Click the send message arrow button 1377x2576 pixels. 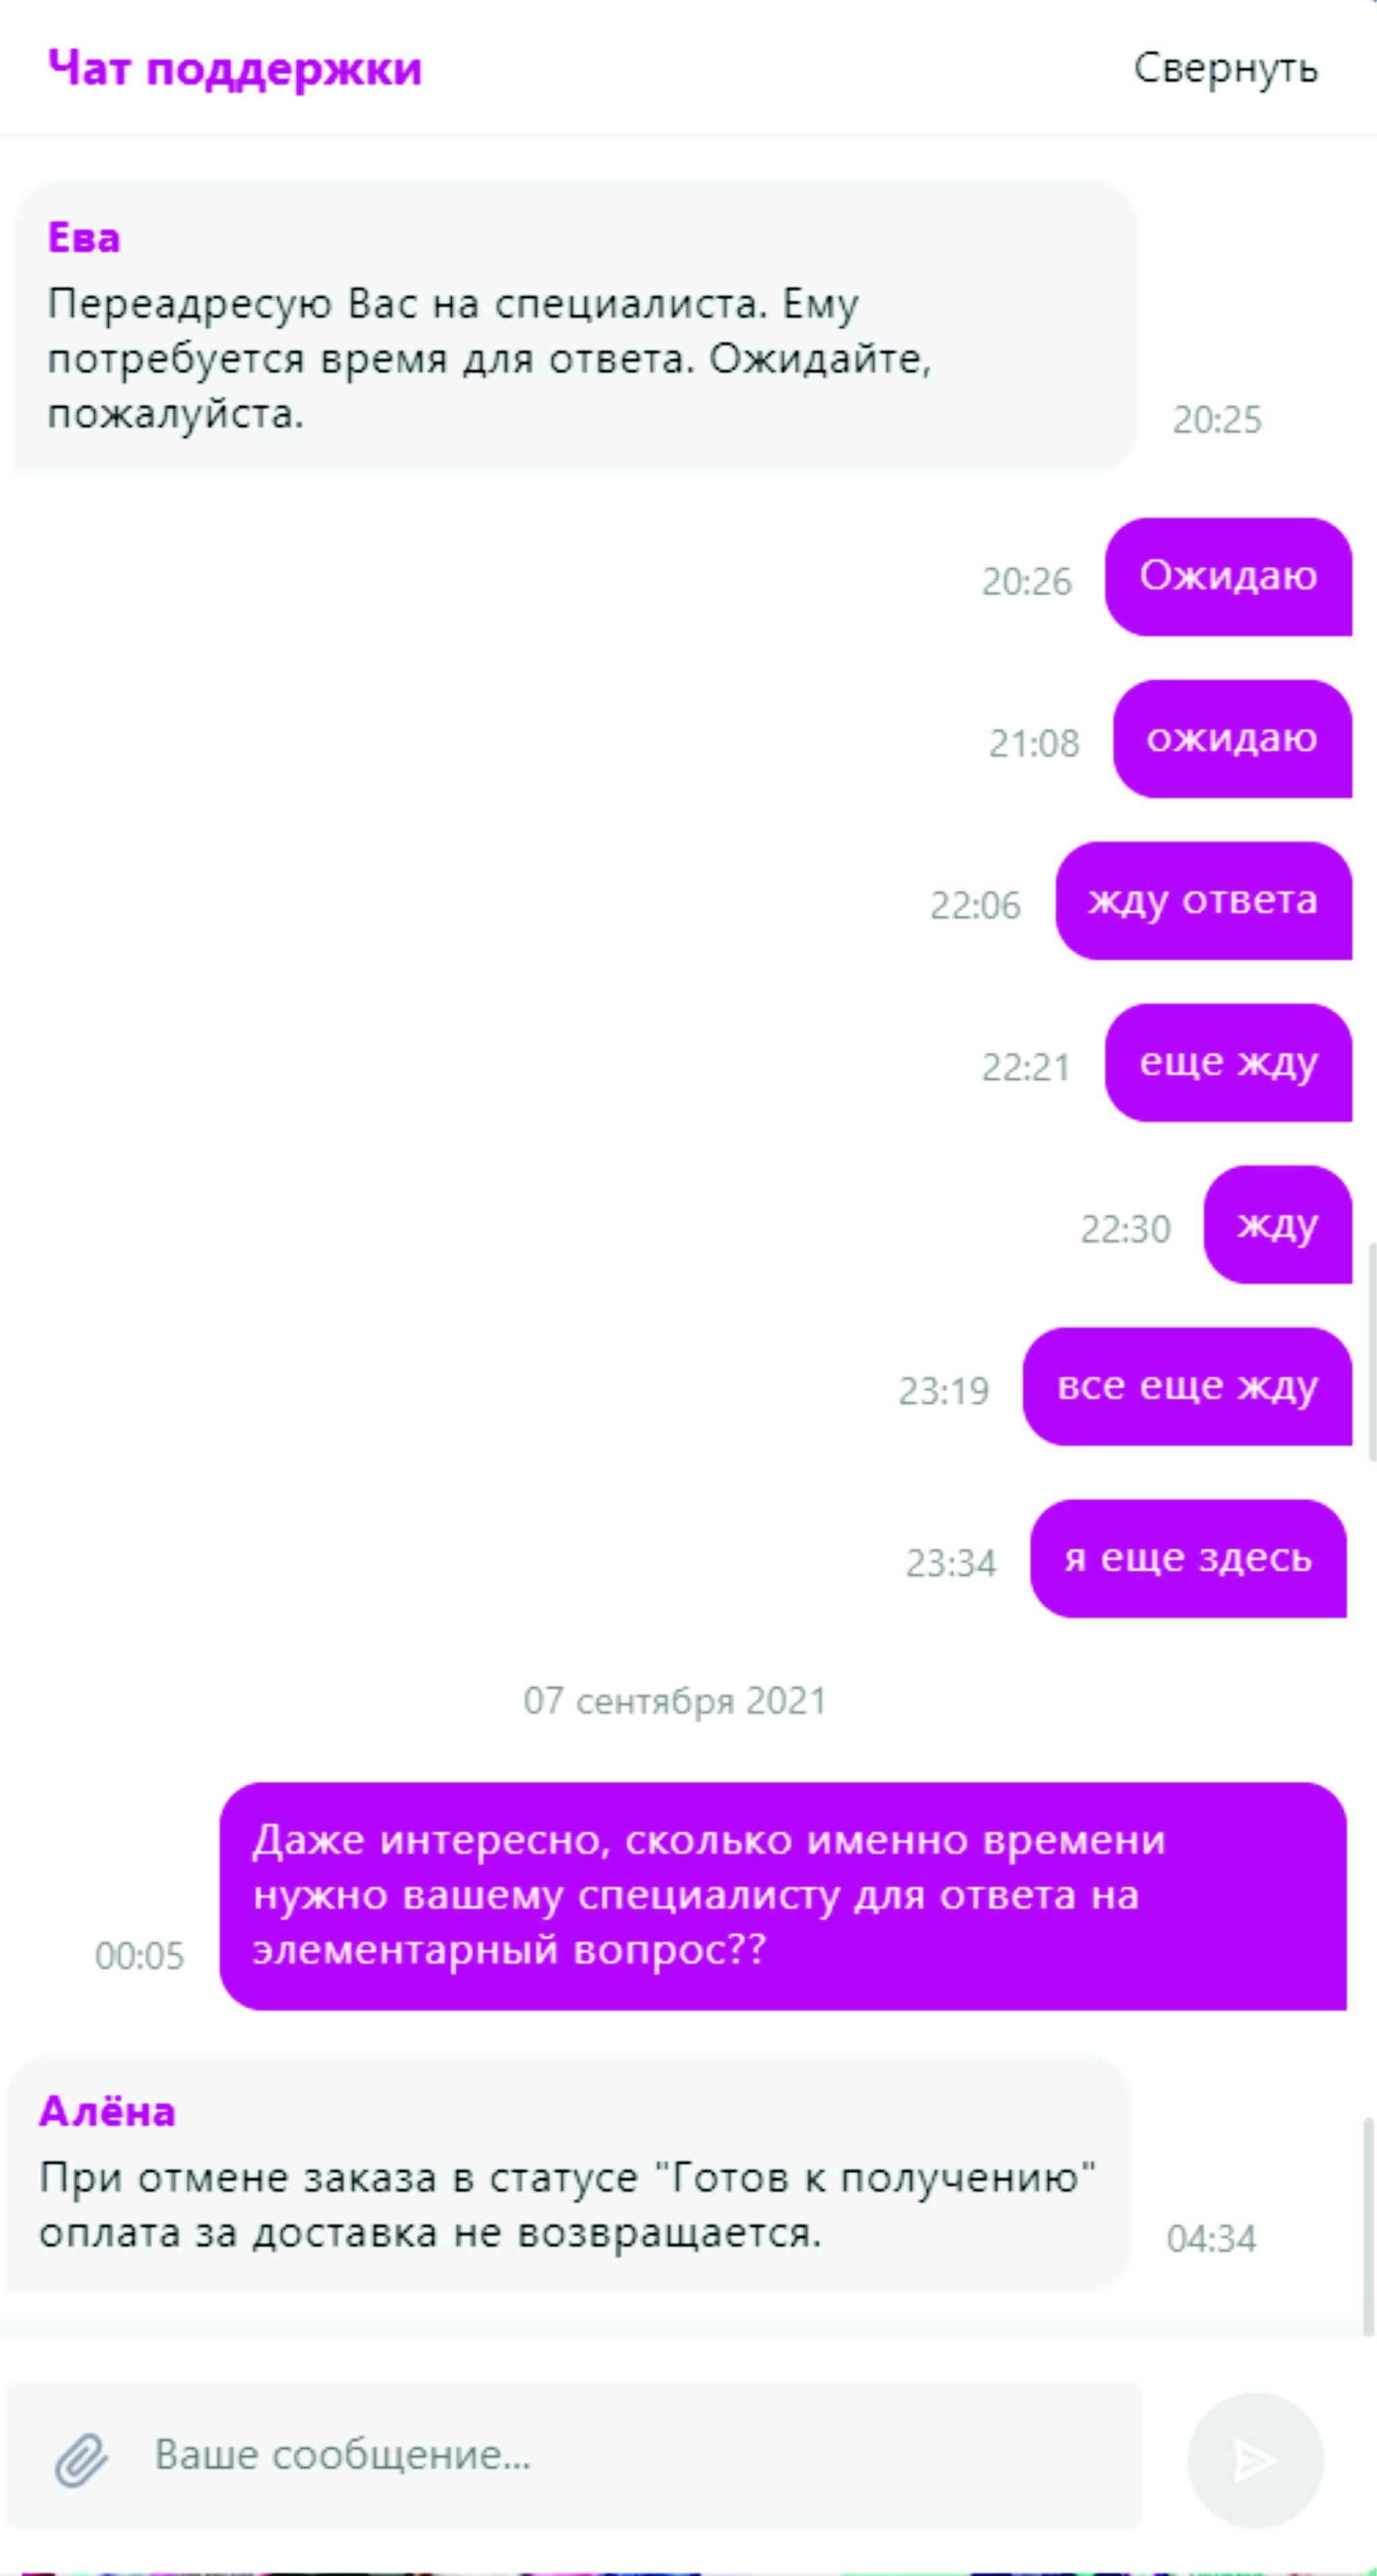[x=1255, y=2460]
